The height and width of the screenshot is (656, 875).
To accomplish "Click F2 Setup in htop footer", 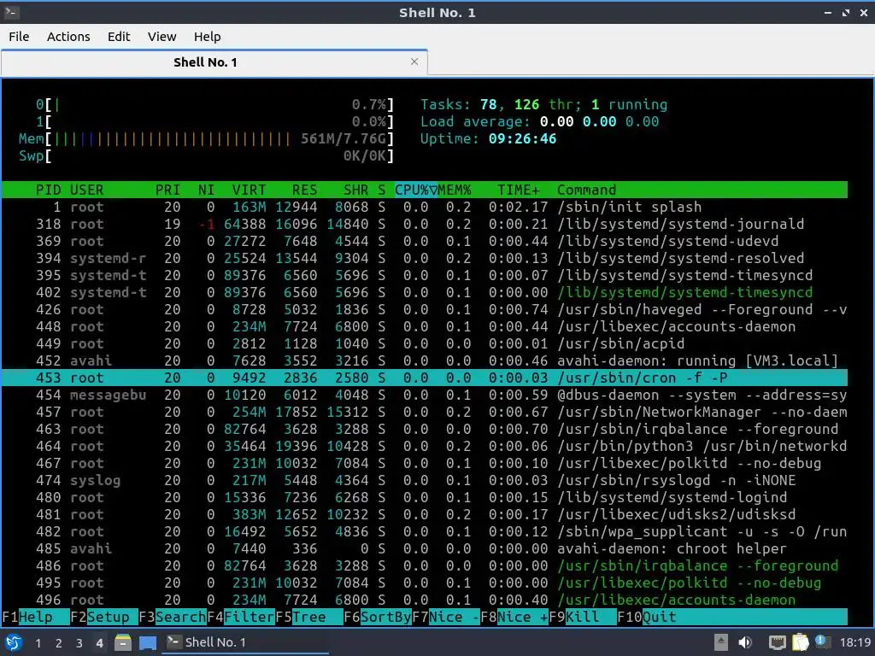I will click(x=104, y=617).
